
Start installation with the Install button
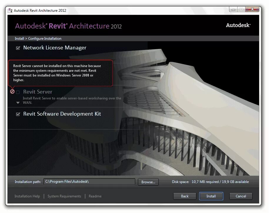point(211,196)
